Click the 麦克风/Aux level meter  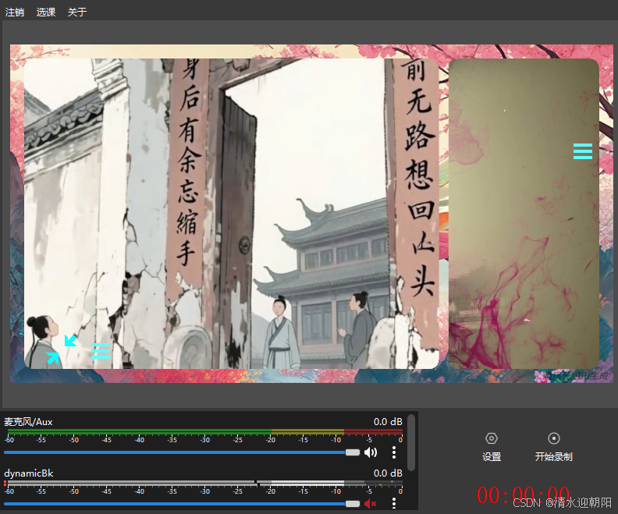[x=205, y=431]
